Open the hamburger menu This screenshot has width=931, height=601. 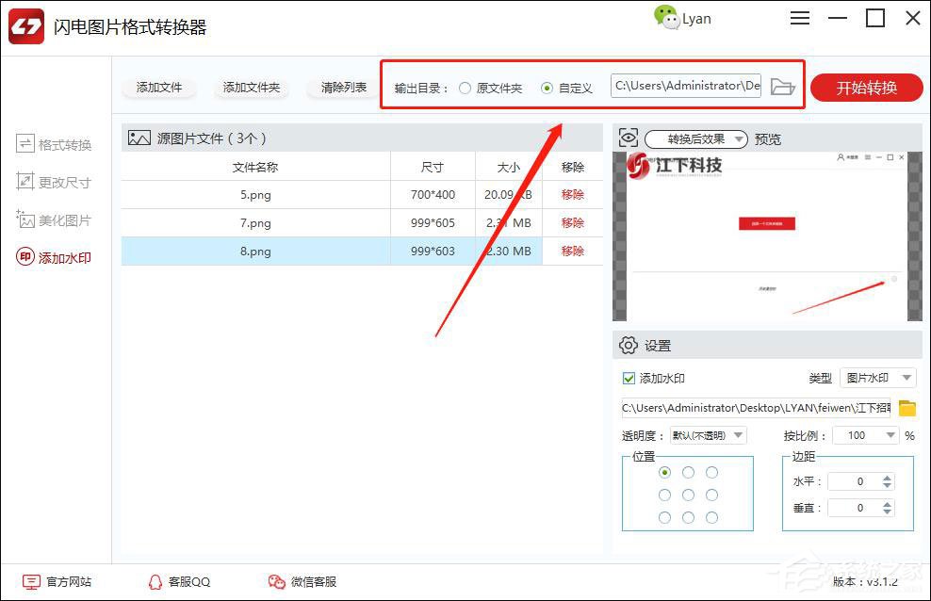[800, 17]
